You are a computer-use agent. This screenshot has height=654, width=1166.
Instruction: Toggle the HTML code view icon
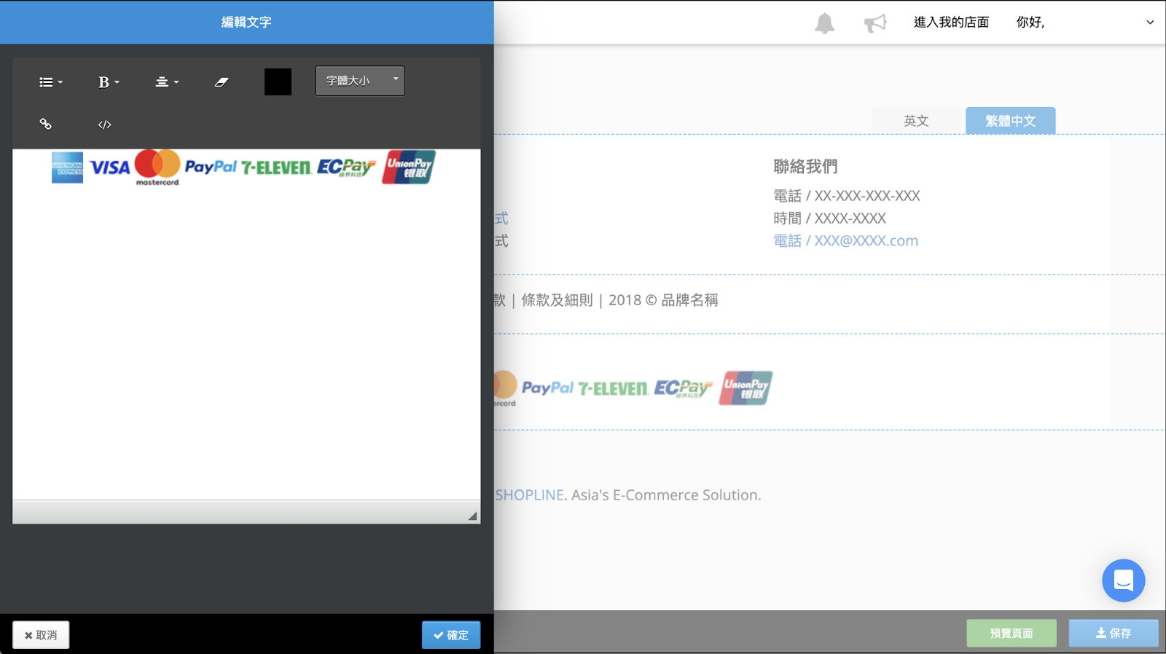[x=104, y=125]
